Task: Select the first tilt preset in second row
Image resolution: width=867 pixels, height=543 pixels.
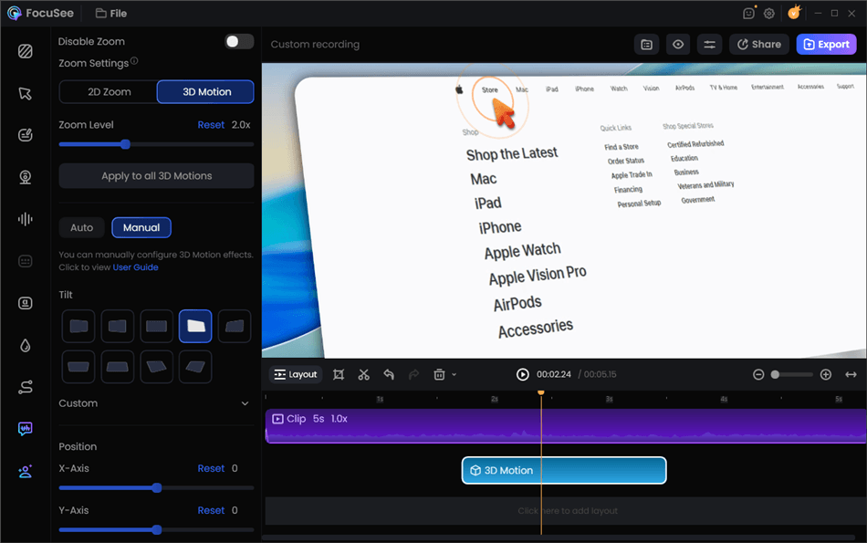Action: pos(78,367)
